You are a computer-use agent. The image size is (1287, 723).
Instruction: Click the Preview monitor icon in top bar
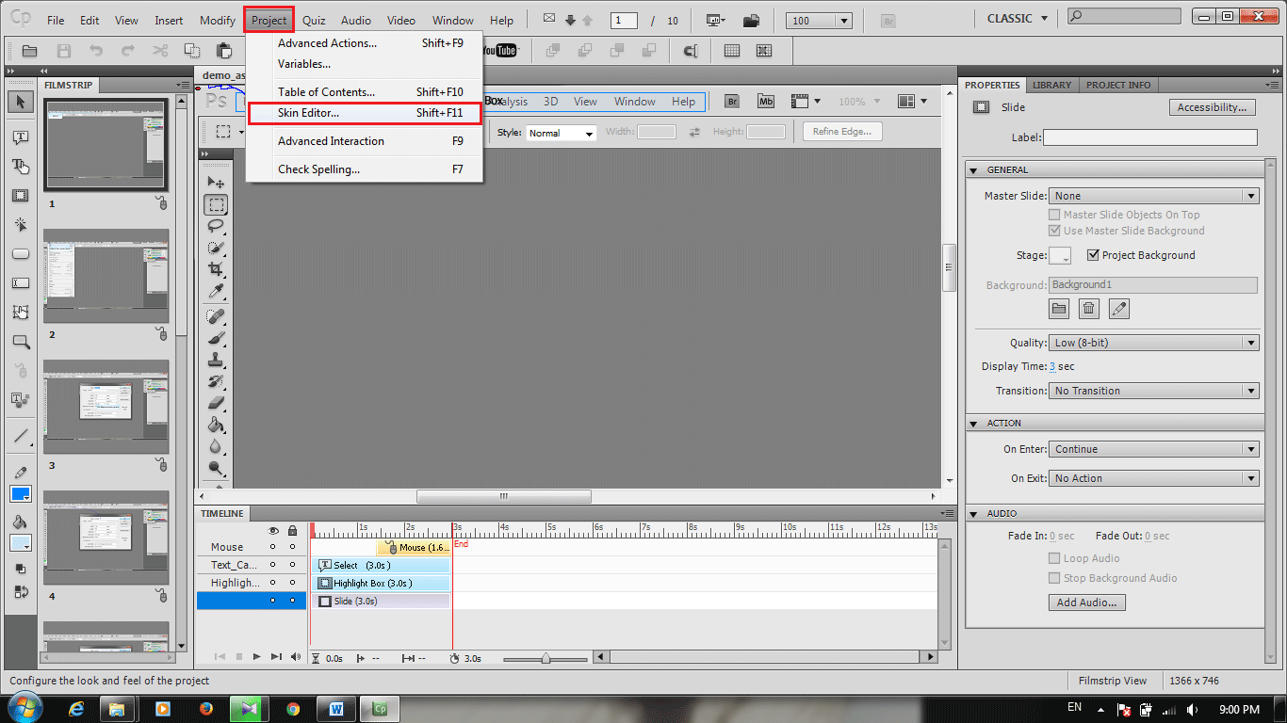[x=715, y=20]
